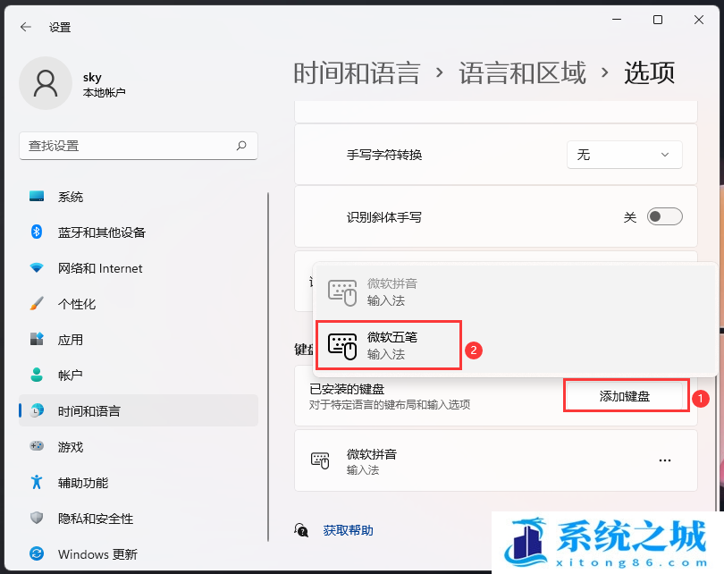Viewport: 724px width, 574px height.
Task: Open the sky user profile avatar
Action: tap(46, 83)
